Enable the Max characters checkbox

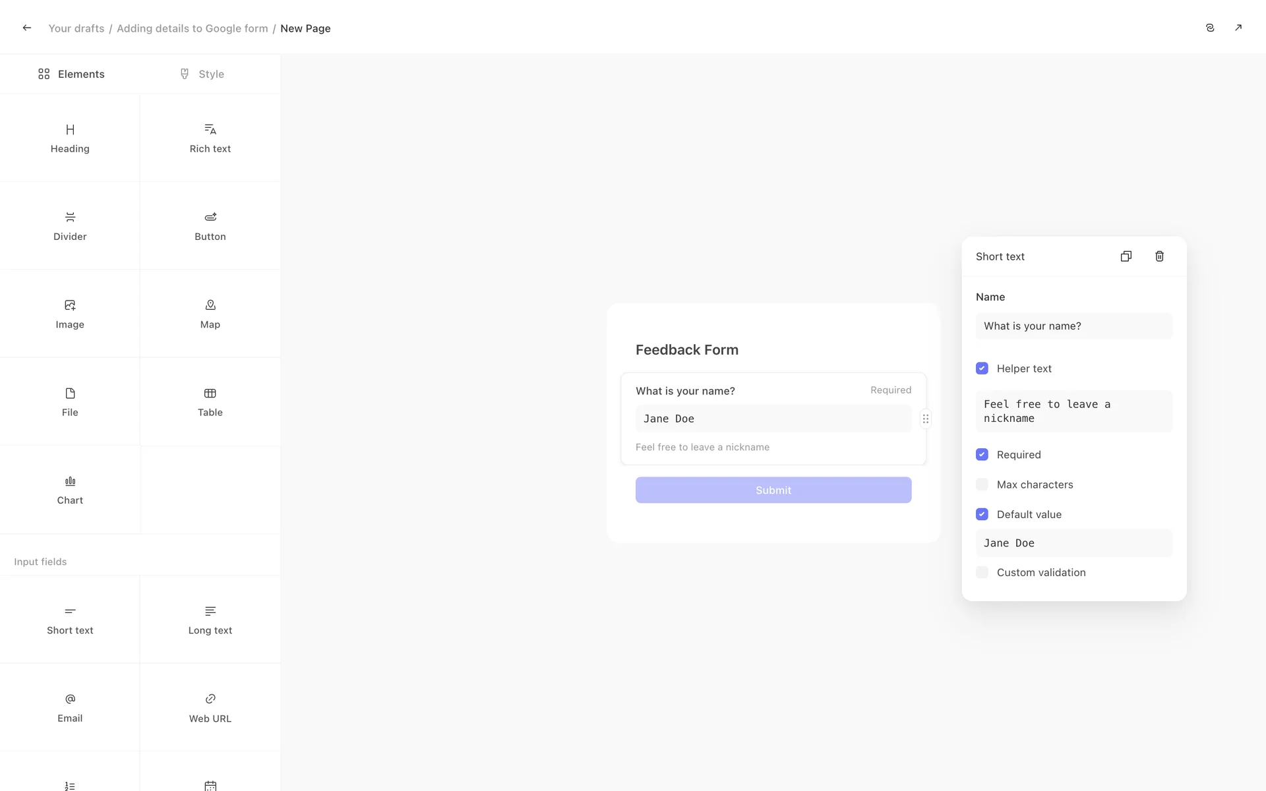[982, 484]
